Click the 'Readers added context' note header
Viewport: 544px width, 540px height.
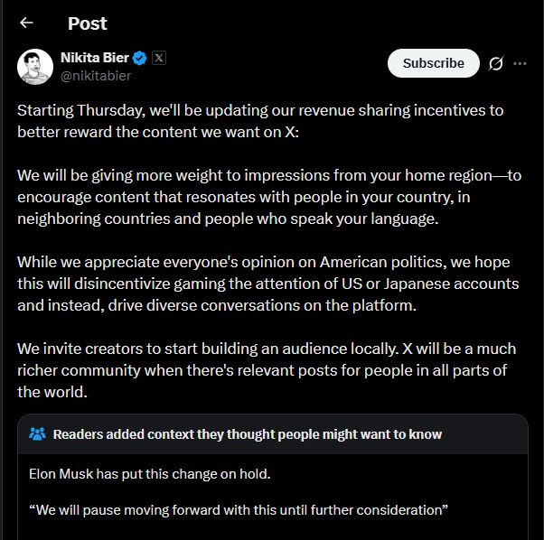[x=248, y=434]
